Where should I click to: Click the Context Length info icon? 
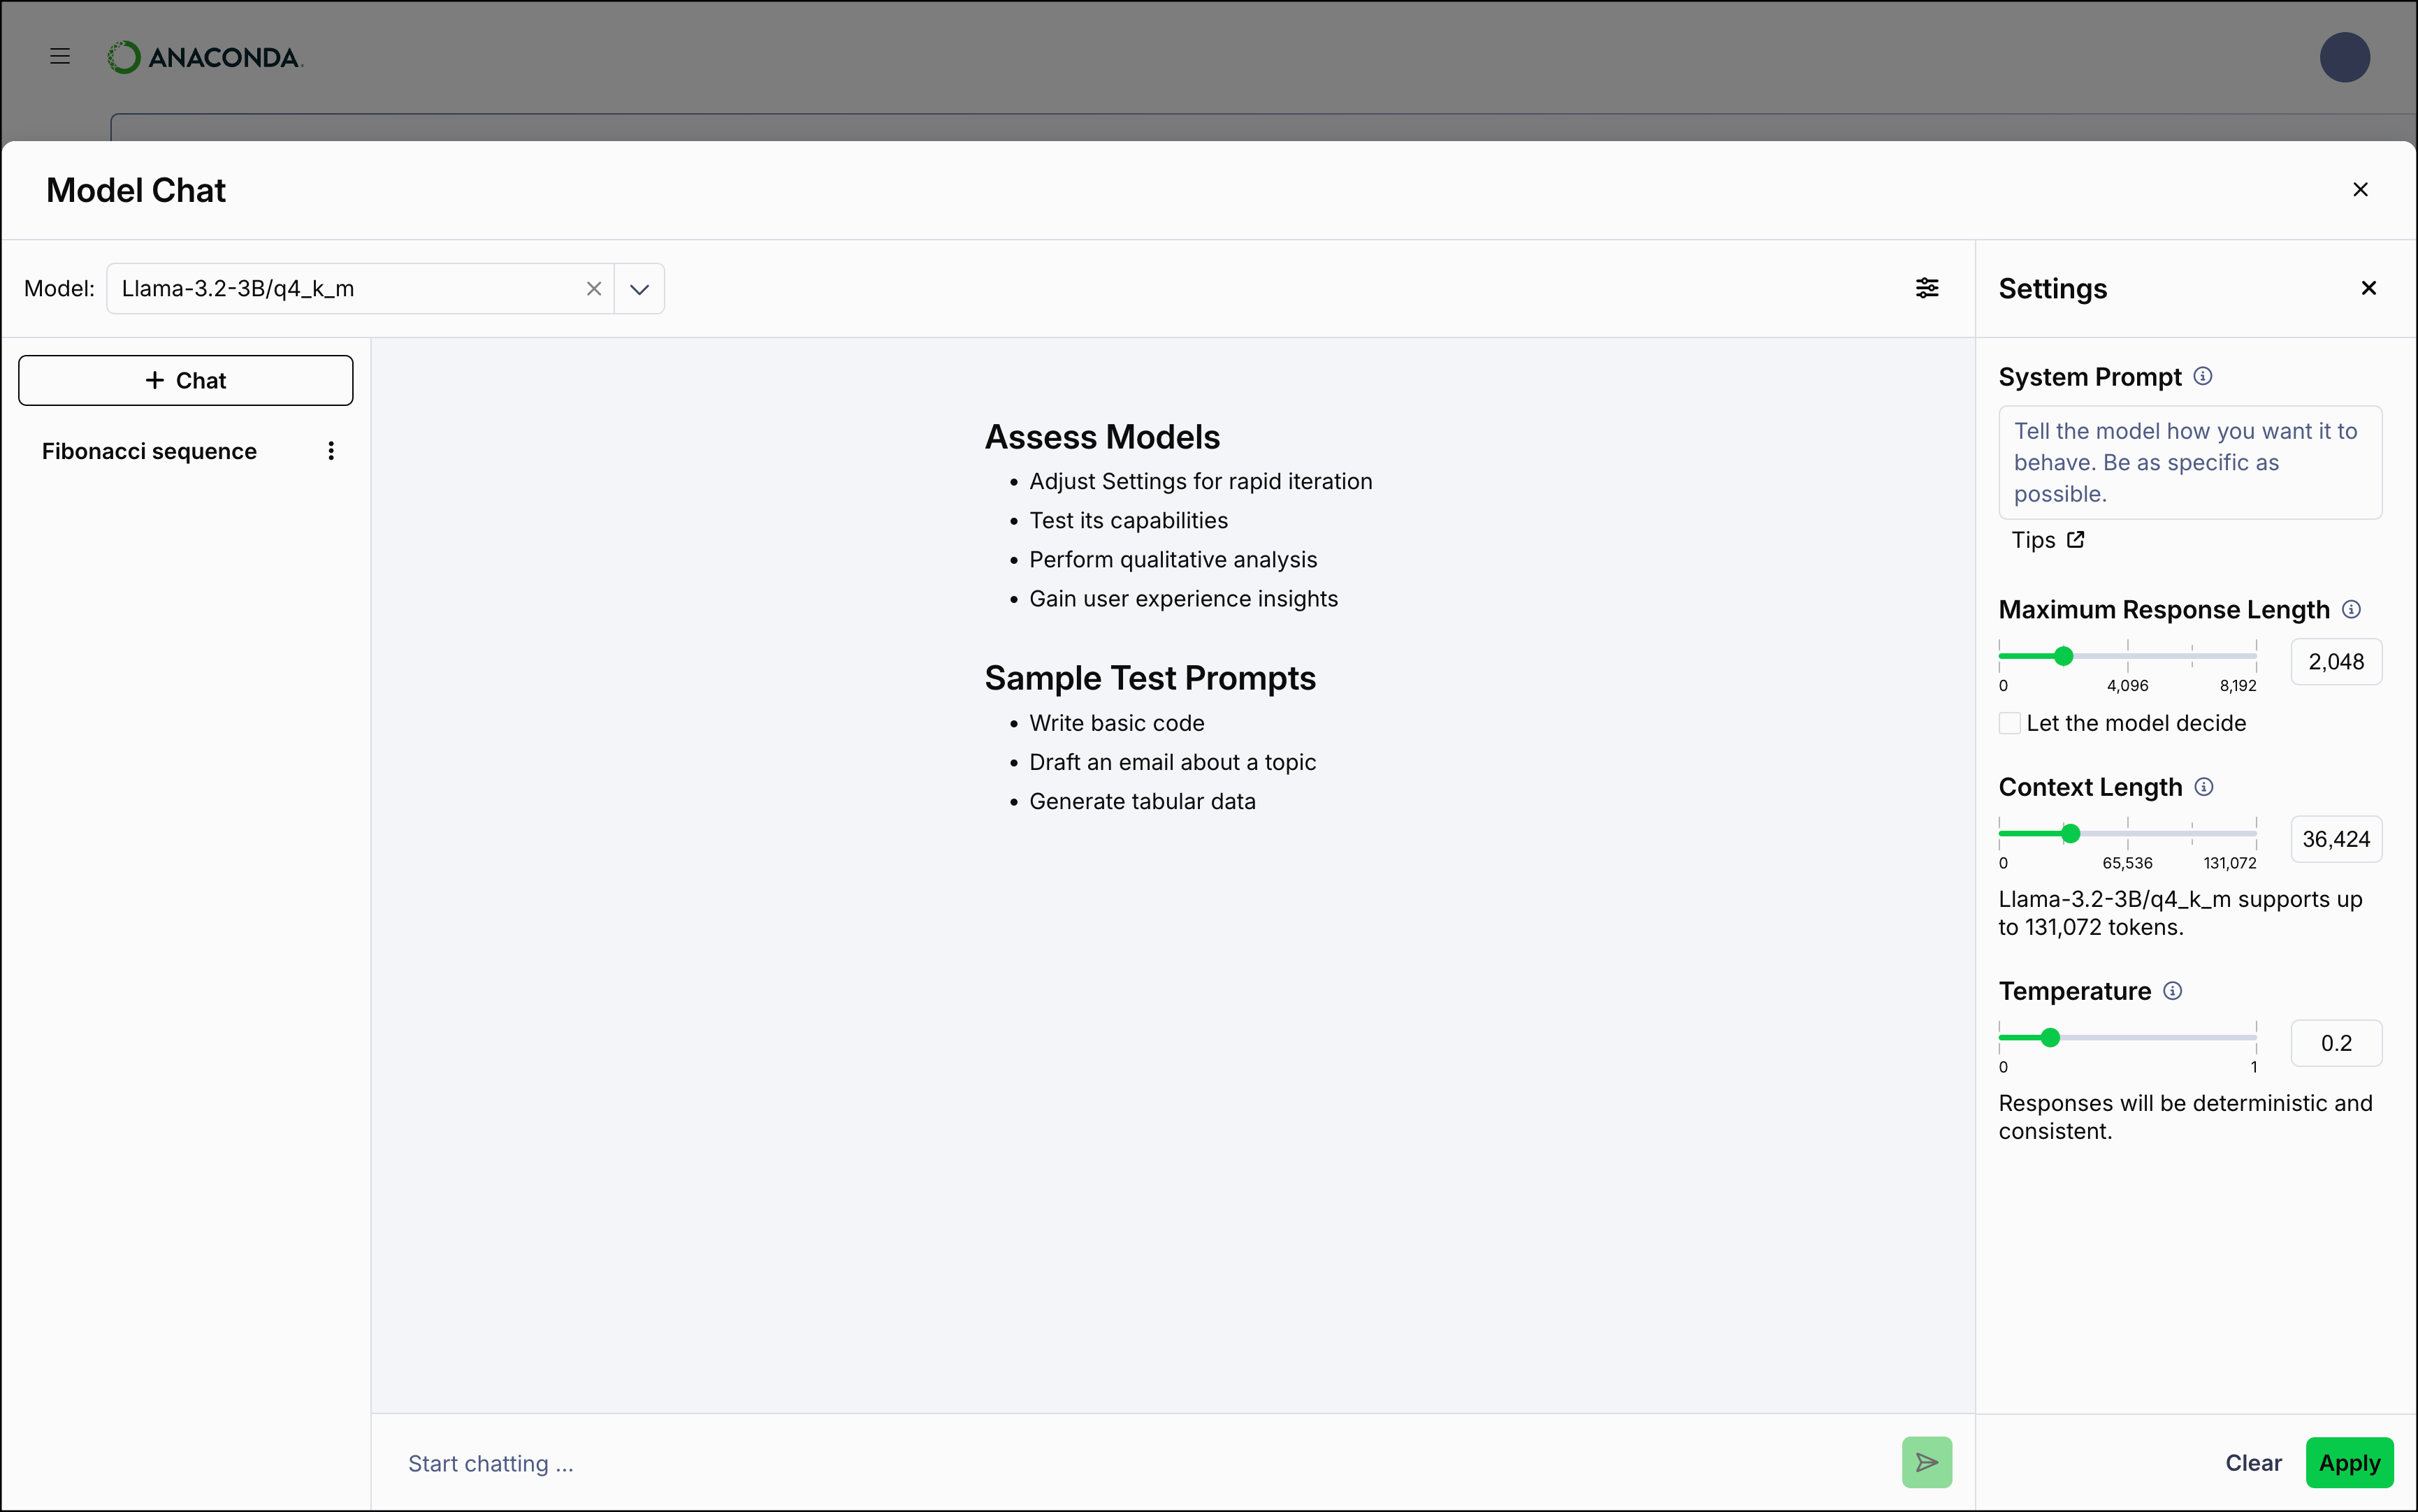click(2204, 786)
